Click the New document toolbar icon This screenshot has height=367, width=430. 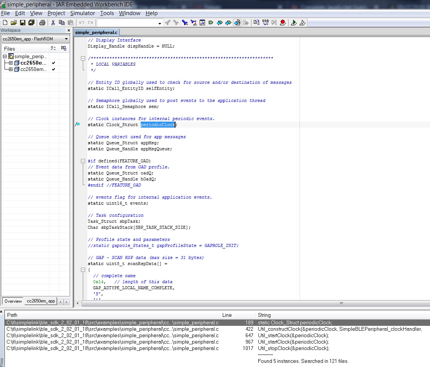[5, 23]
